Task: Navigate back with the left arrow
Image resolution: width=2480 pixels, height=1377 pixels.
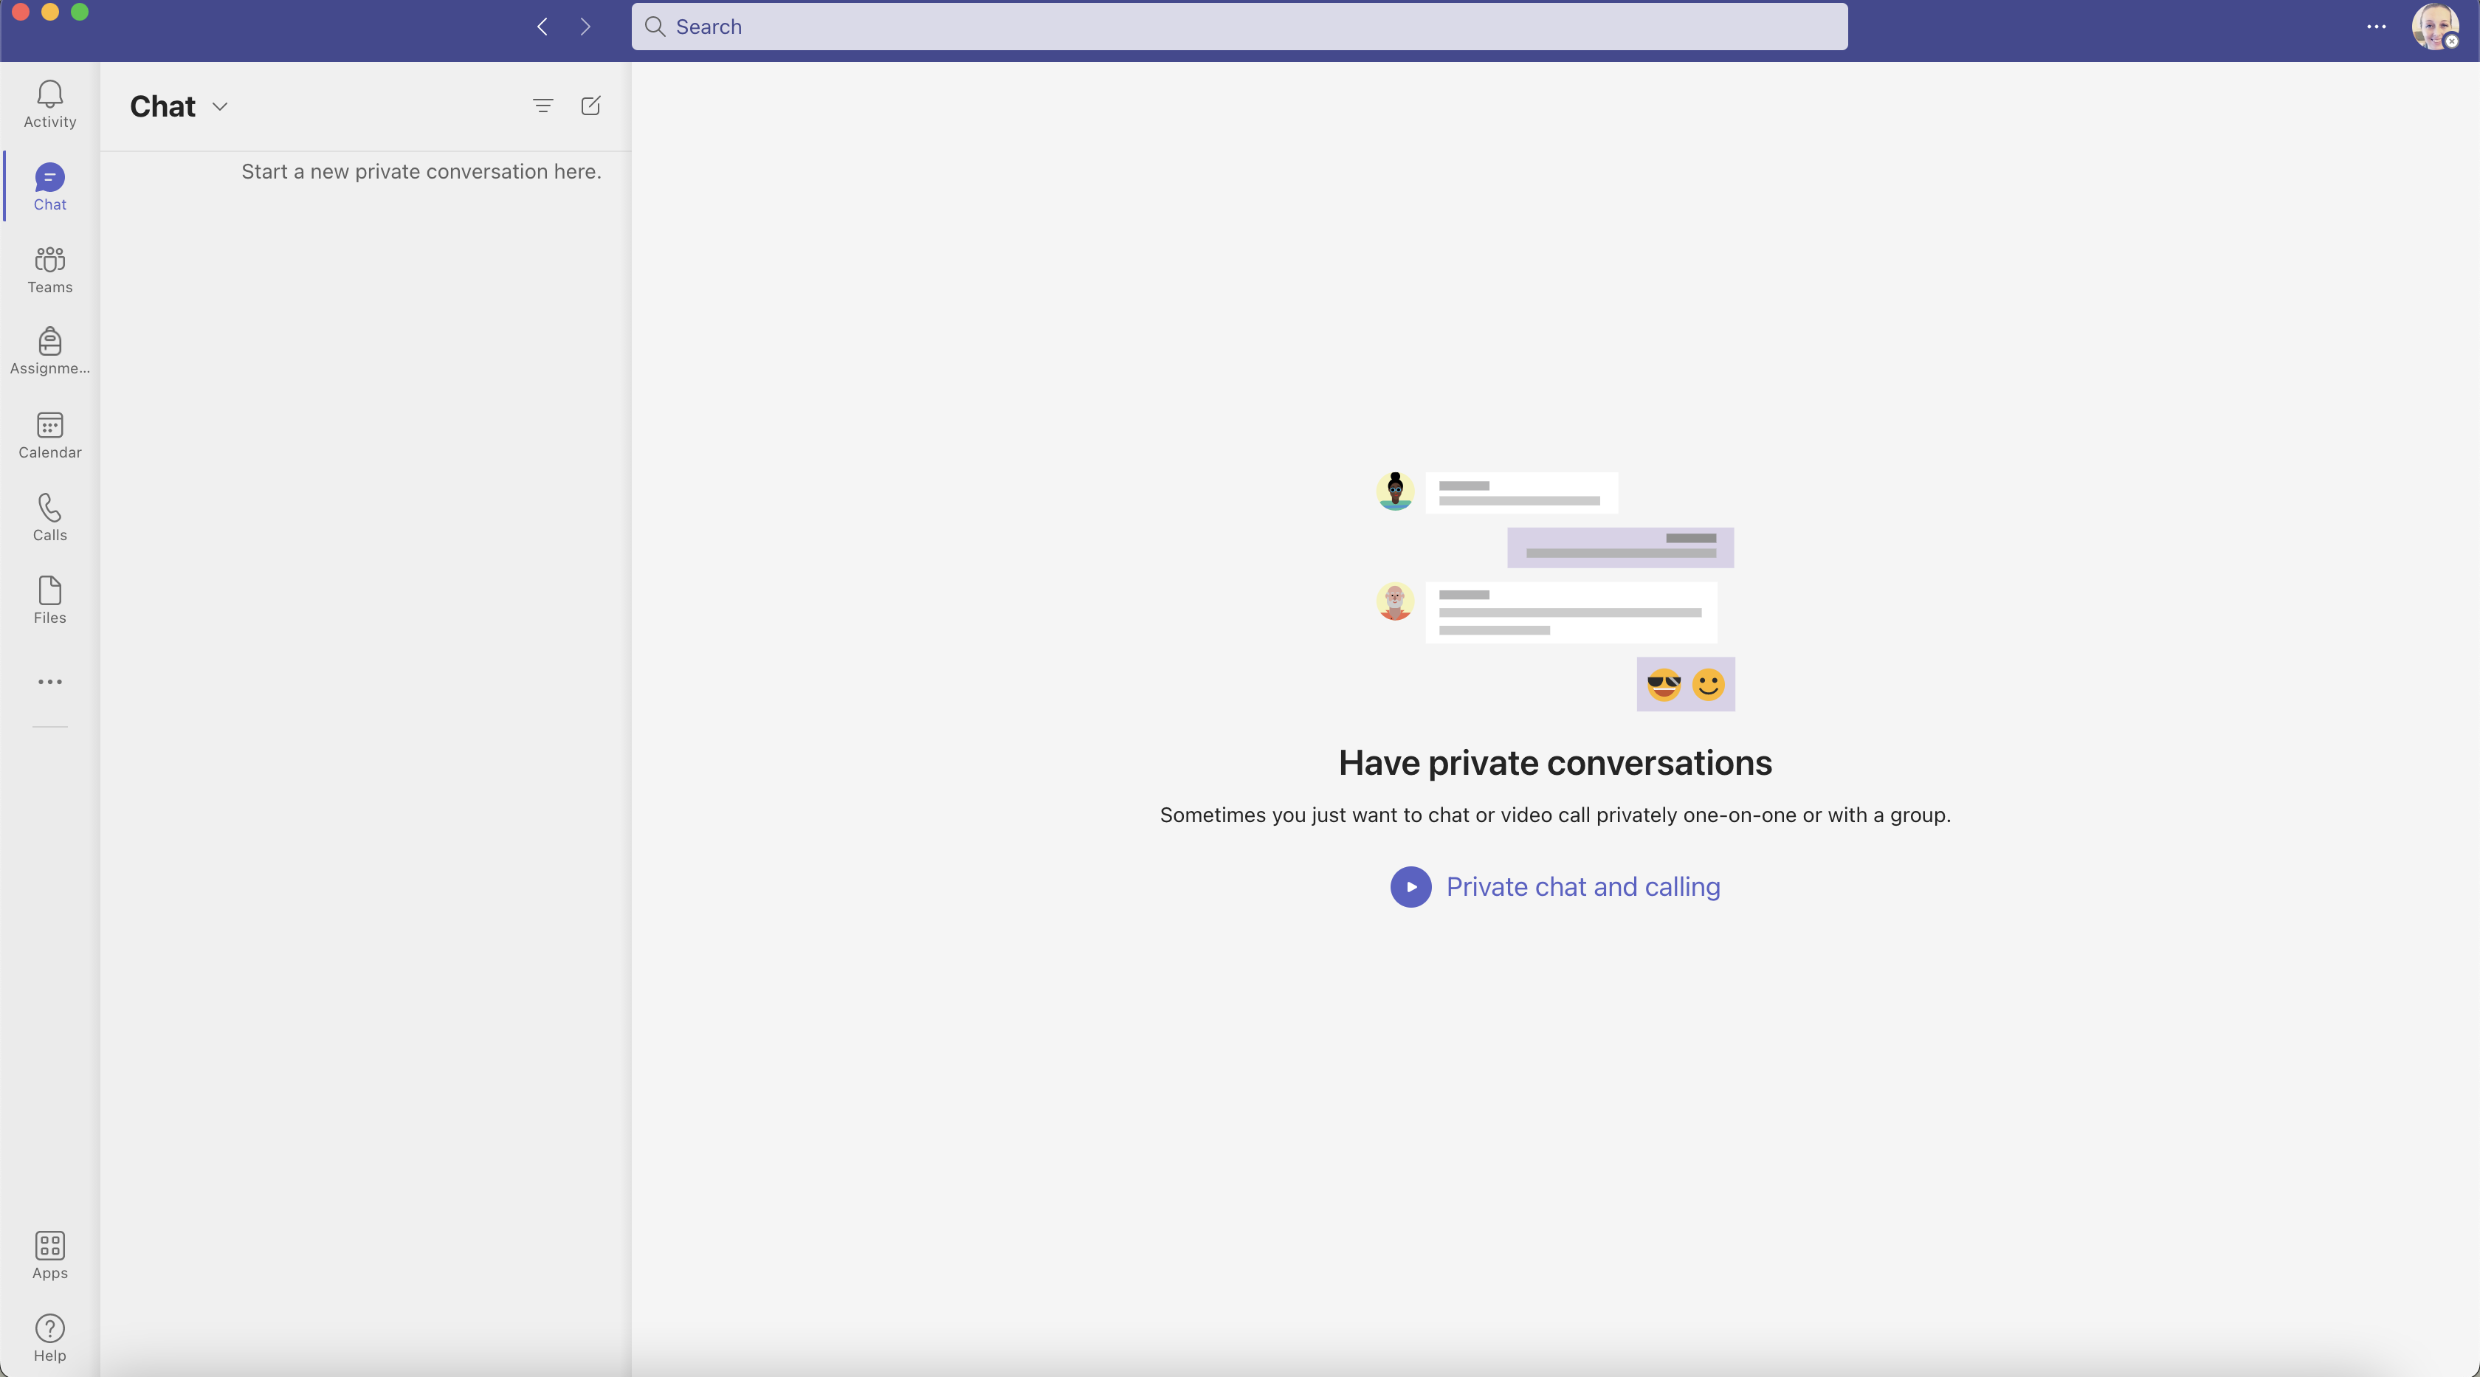Action: 542,27
